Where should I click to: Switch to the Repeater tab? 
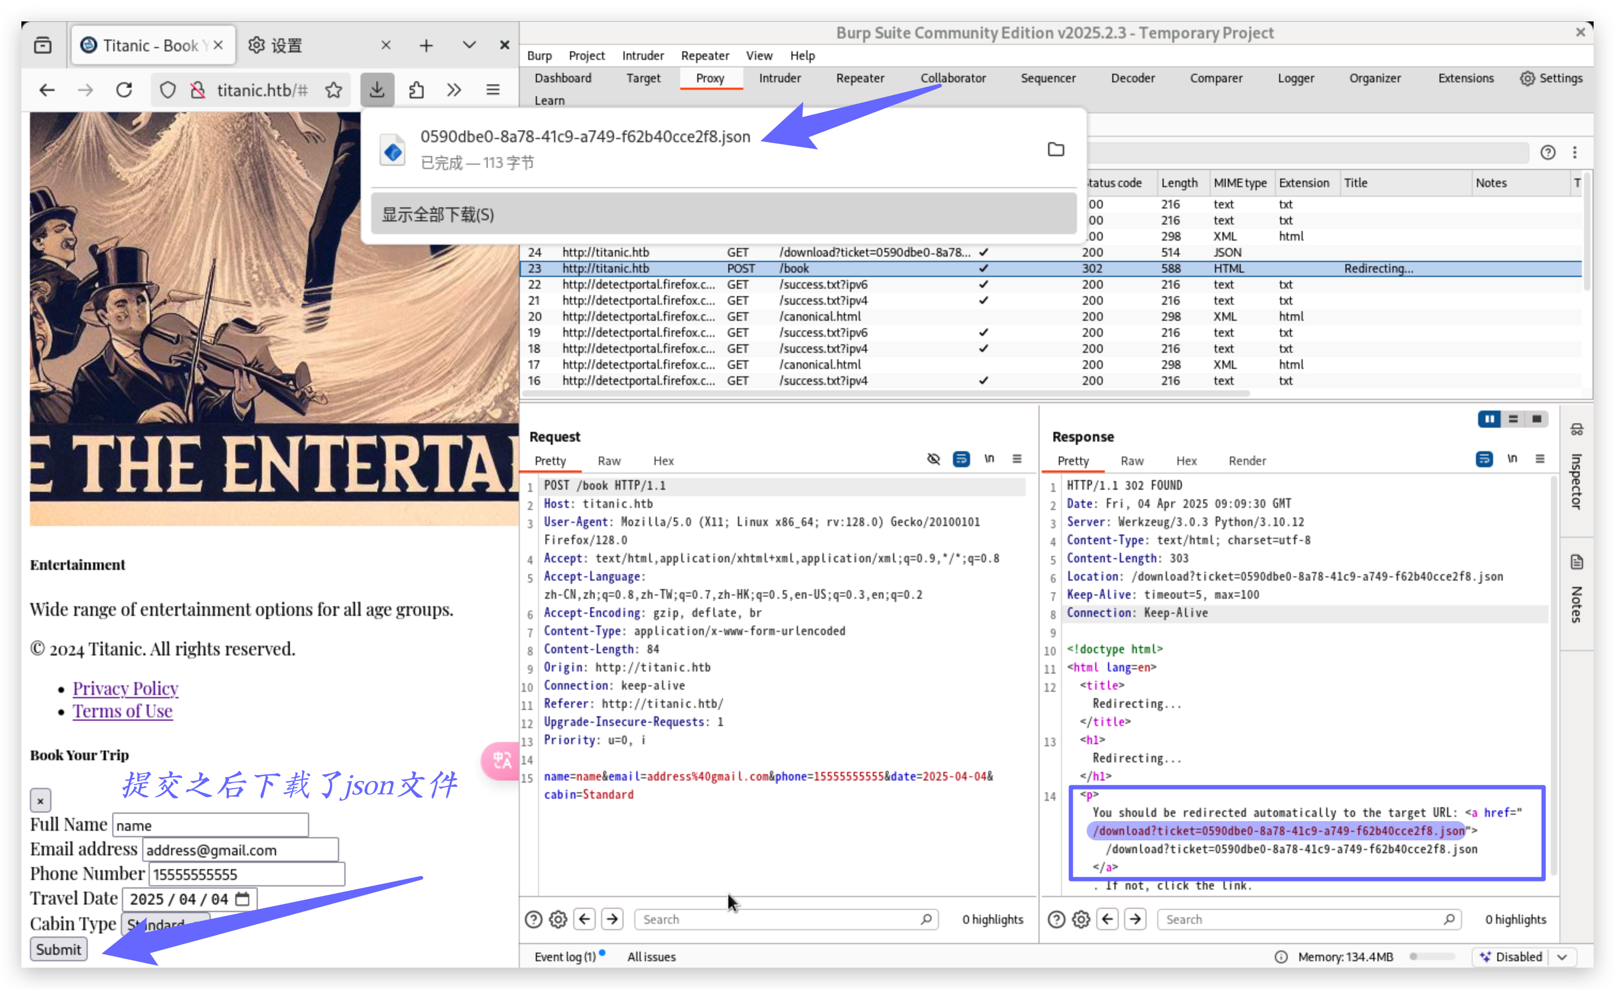[x=859, y=78]
